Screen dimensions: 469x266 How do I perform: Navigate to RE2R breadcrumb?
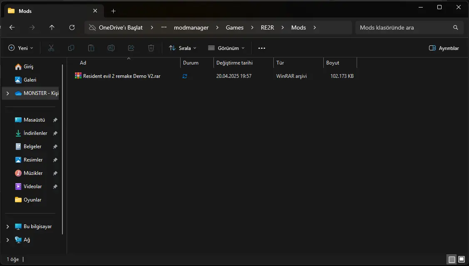click(x=268, y=27)
